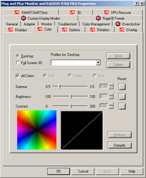The height and width of the screenshot is (178, 146).
Task: Switch to the Troubleshoot tab
Action: [67, 24]
